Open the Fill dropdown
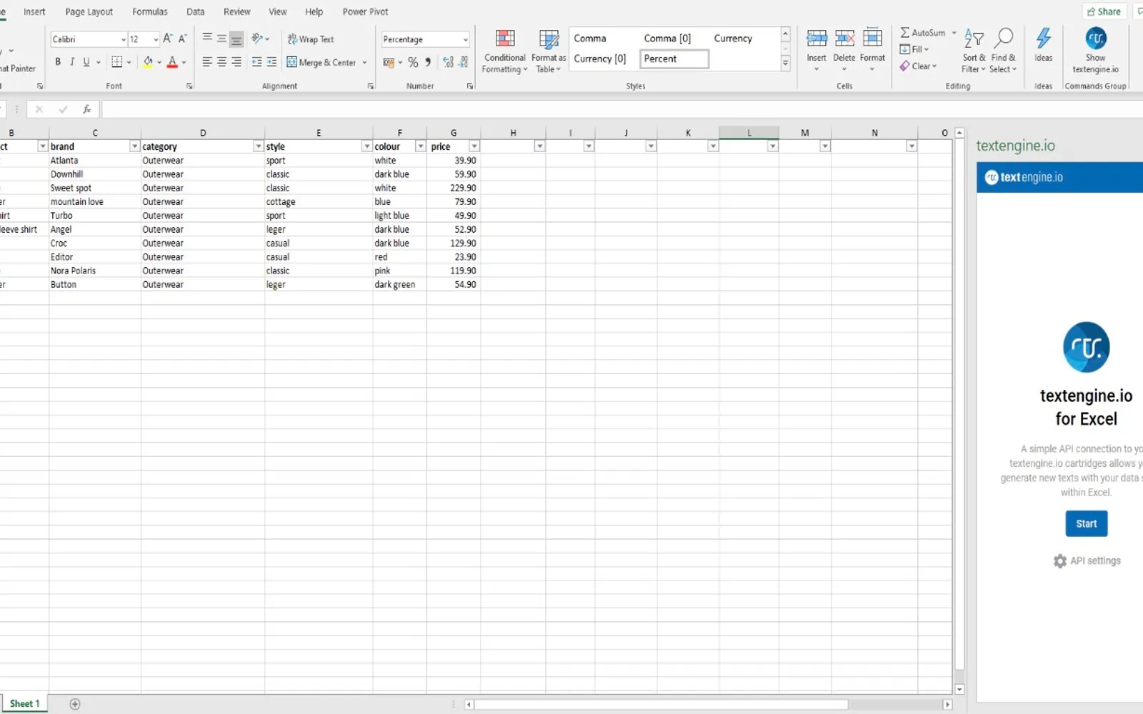Viewport: 1143px width, 714px height. 914,49
